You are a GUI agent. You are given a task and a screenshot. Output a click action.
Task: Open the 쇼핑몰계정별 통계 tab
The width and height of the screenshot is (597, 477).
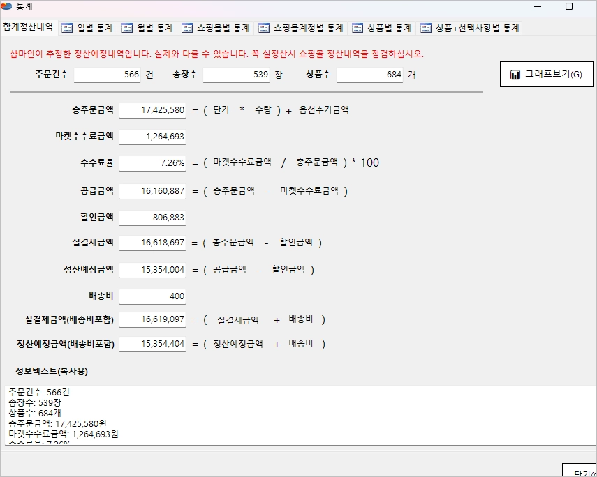(x=301, y=28)
